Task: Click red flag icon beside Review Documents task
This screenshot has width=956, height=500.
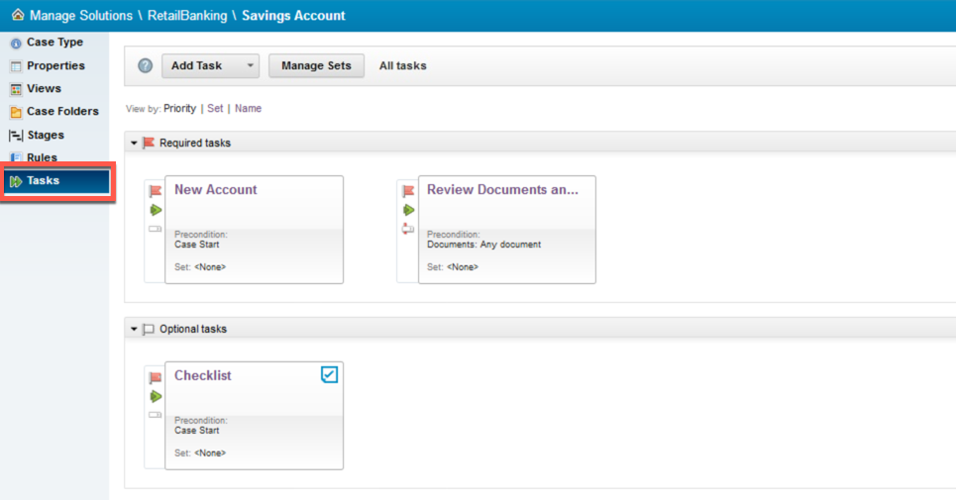Action: click(x=408, y=191)
